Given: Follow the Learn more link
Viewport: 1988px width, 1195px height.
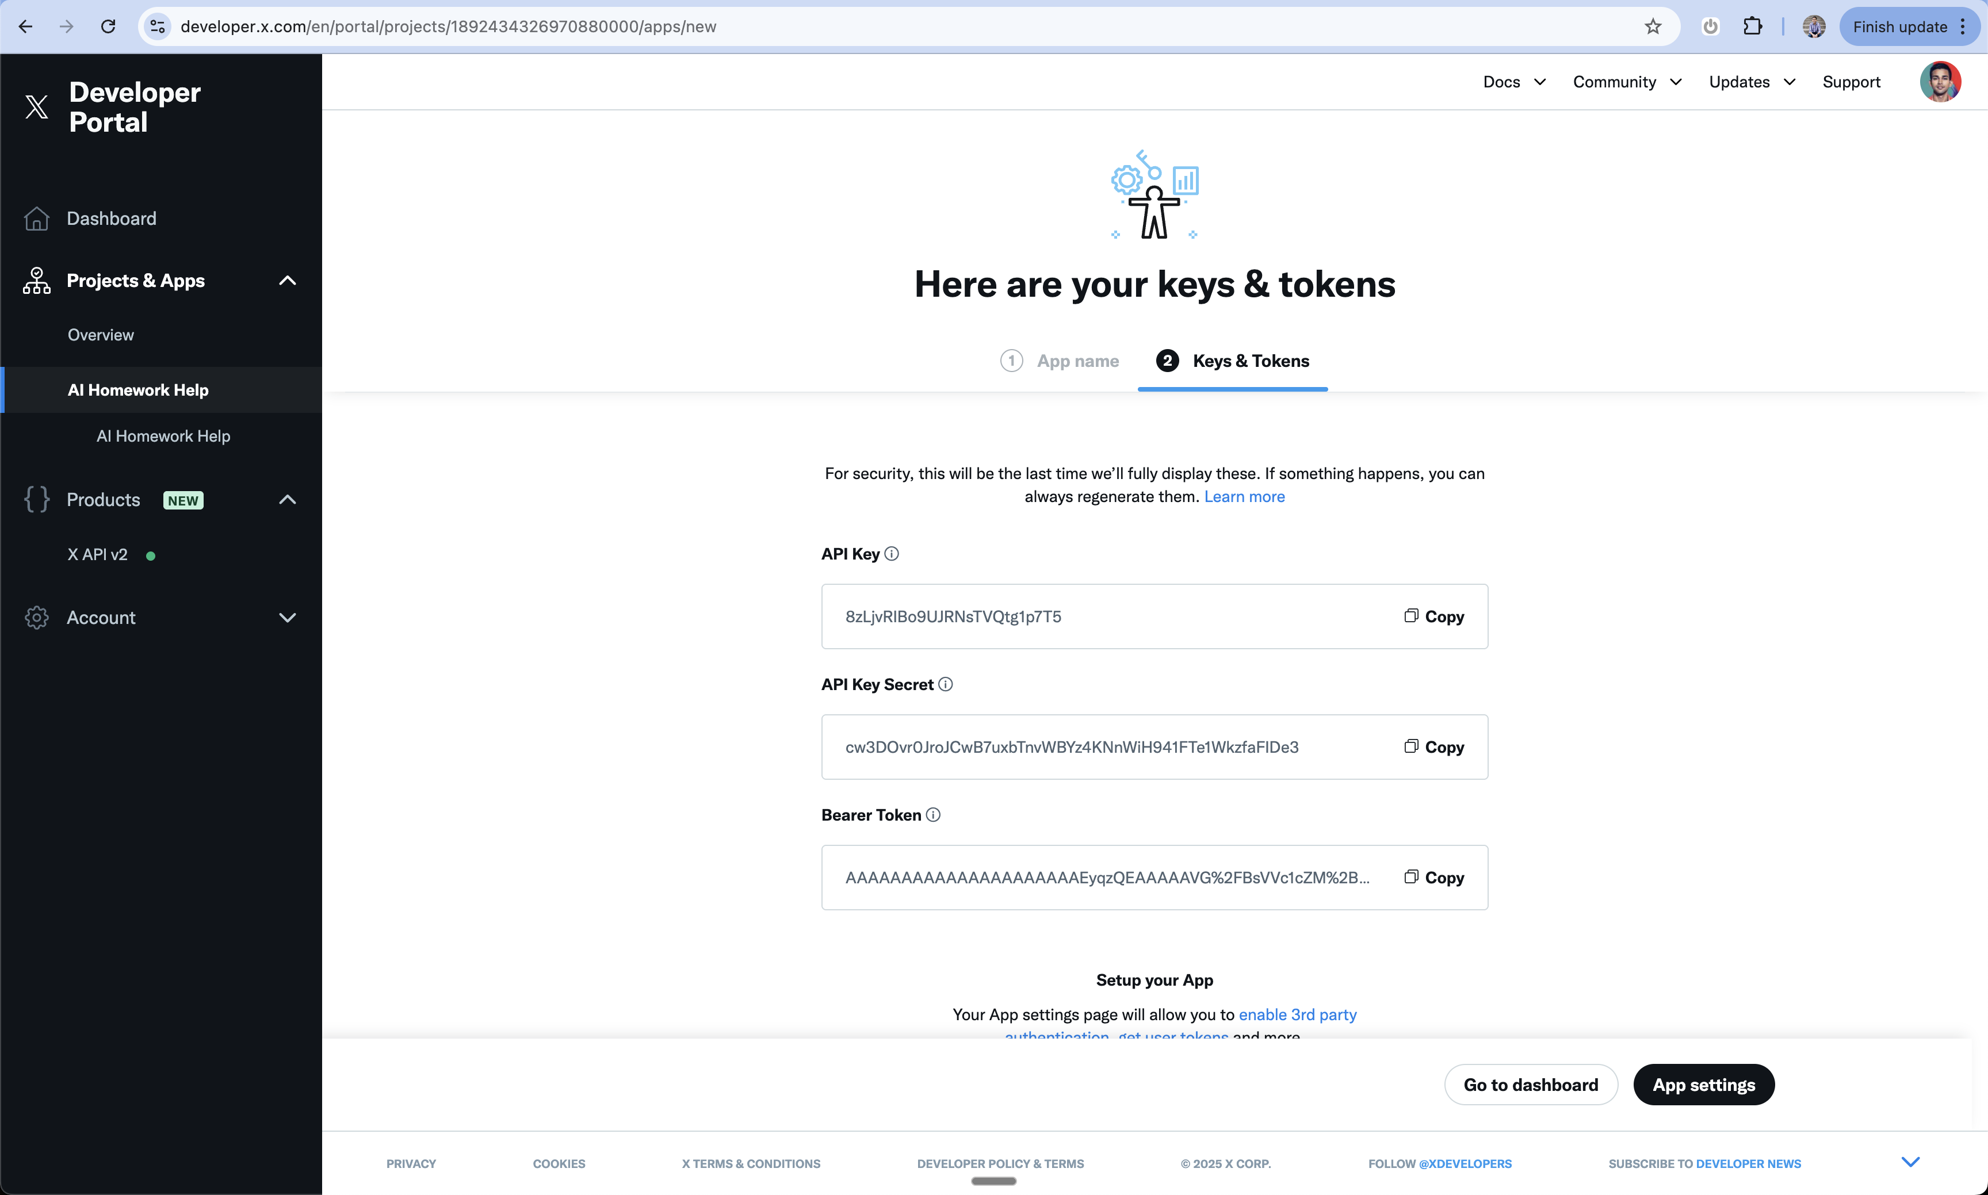Looking at the screenshot, I should [1244, 497].
